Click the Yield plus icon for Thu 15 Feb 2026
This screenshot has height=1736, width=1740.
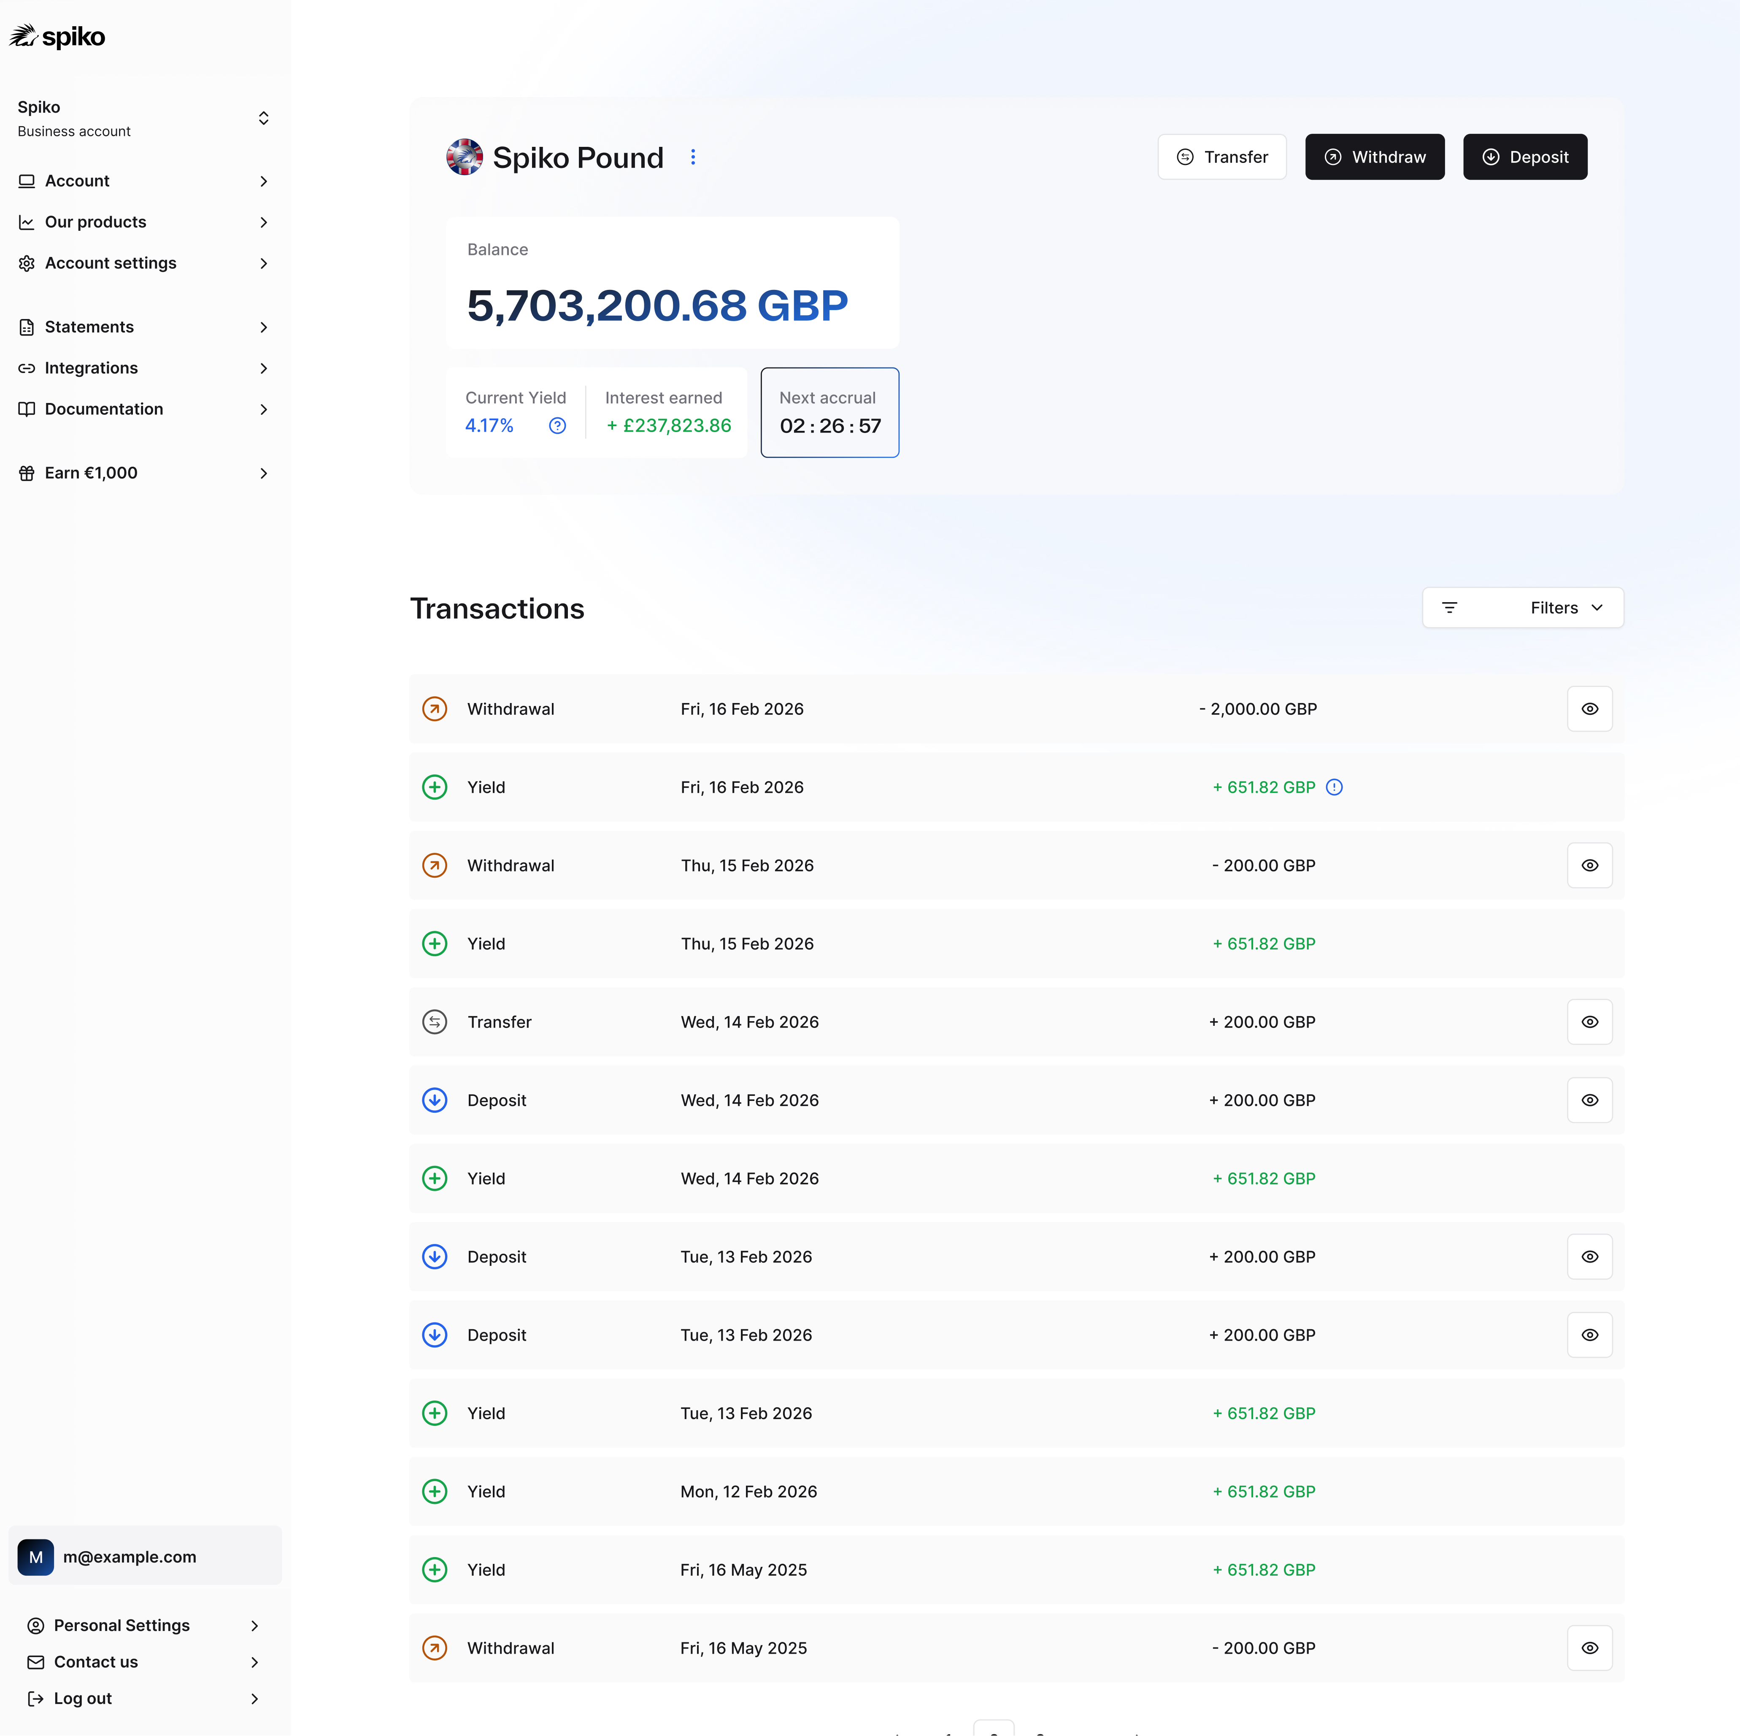pyautogui.click(x=435, y=944)
